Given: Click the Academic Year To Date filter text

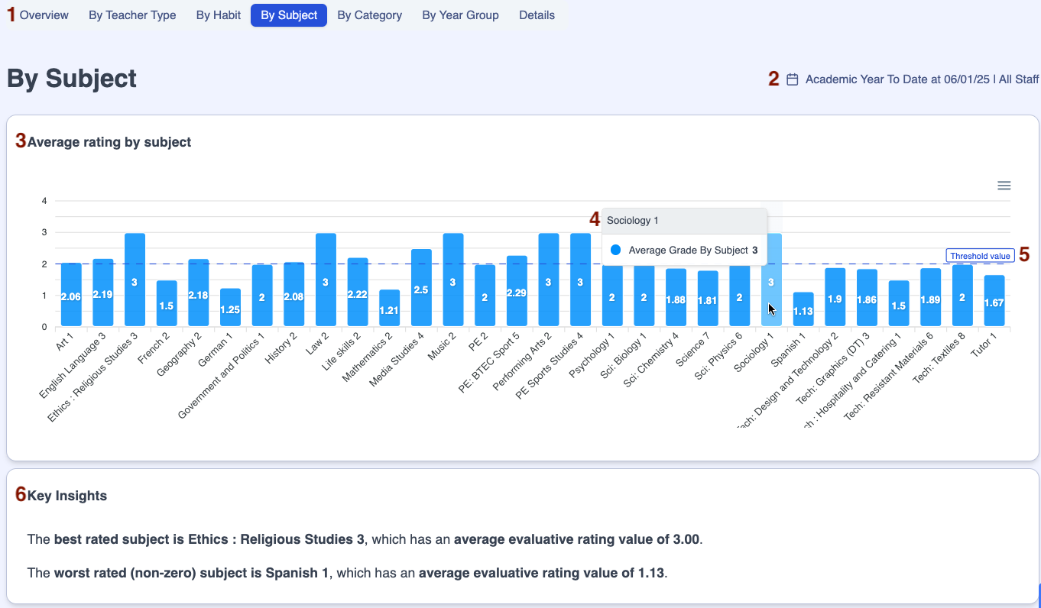Looking at the screenshot, I should [x=922, y=79].
